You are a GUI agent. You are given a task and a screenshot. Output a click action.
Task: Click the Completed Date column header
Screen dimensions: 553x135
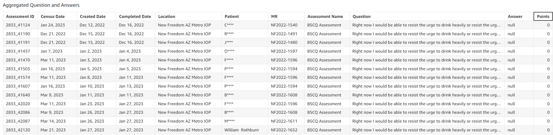pyautogui.click(x=135, y=16)
